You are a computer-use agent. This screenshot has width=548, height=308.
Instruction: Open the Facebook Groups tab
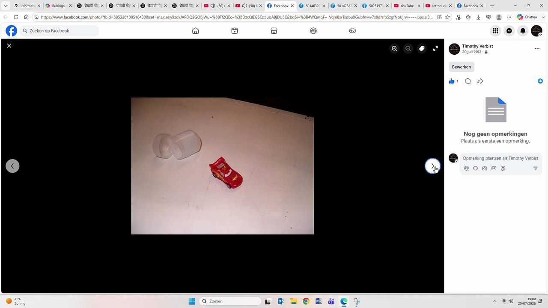coord(313,31)
